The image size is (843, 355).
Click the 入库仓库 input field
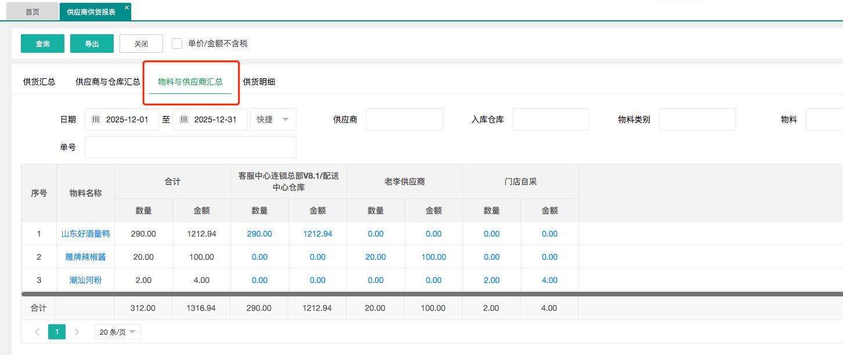[x=551, y=119]
